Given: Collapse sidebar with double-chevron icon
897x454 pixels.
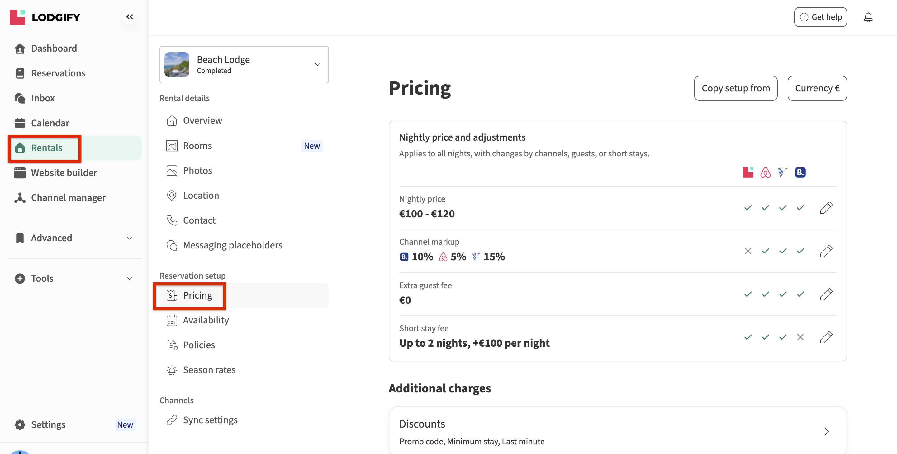Looking at the screenshot, I should point(130,17).
